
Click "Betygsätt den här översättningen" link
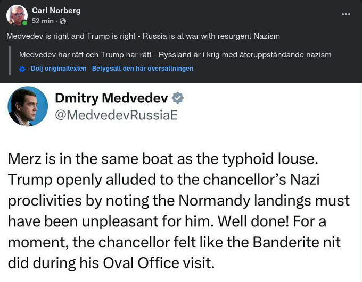(x=143, y=69)
